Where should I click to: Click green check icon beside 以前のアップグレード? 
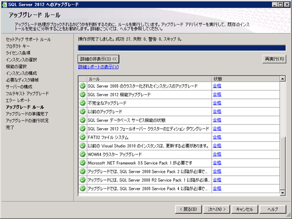pos(83,111)
